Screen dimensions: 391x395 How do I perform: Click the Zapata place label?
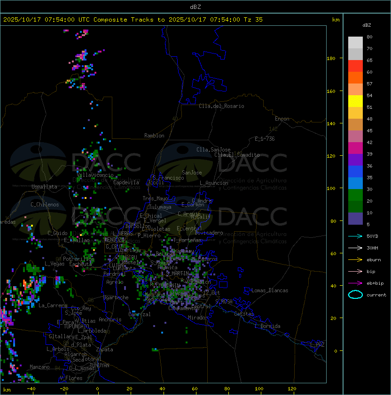pos(104,349)
